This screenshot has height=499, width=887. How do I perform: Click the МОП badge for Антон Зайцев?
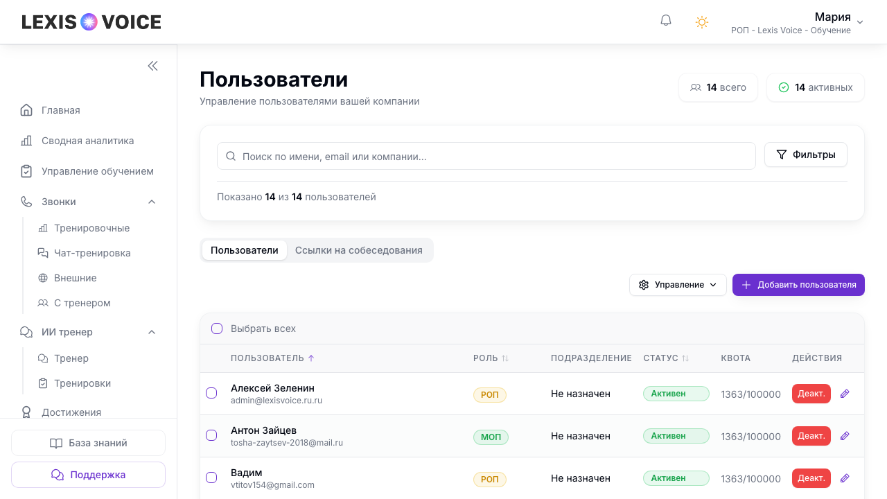tap(491, 437)
